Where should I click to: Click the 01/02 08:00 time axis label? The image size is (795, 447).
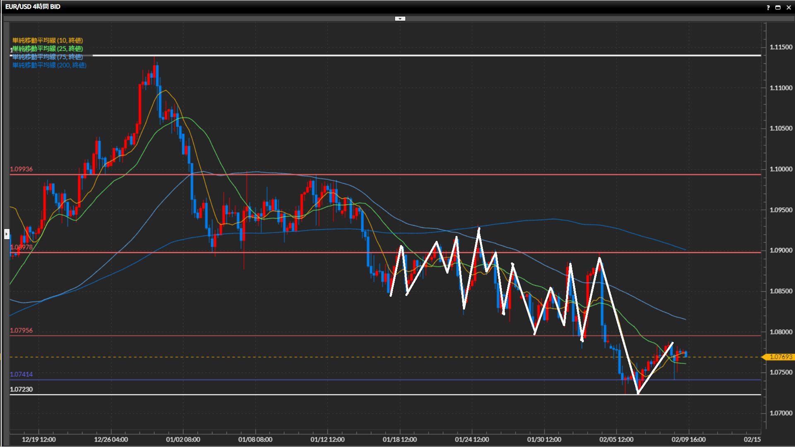(x=183, y=440)
